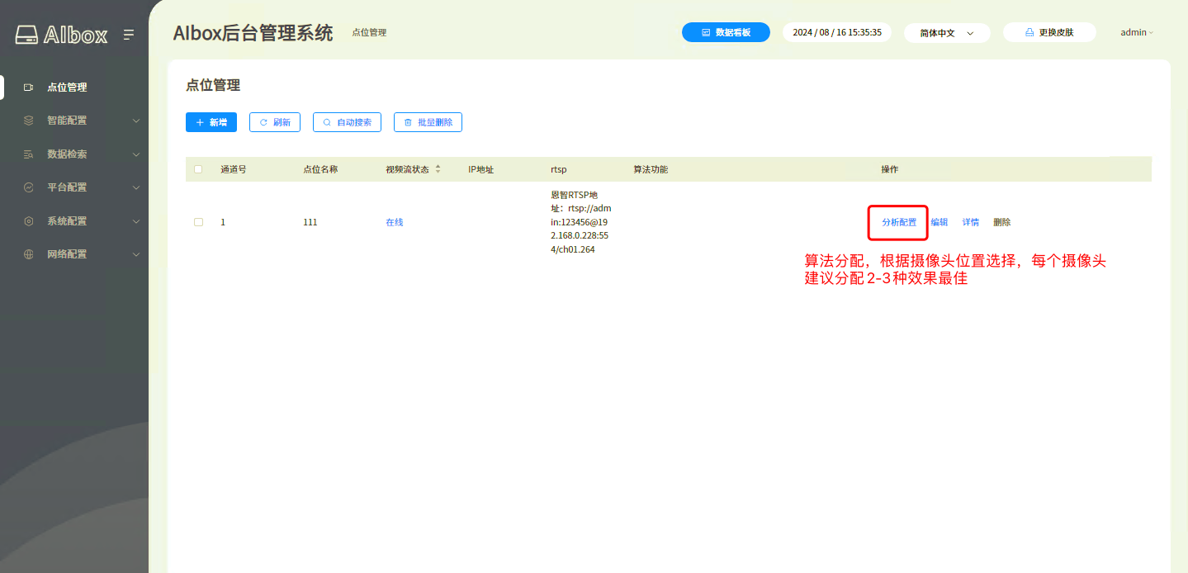Open 分析配置 link for point 111
This screenshot has height=573, width=1188.
[899, 222]
